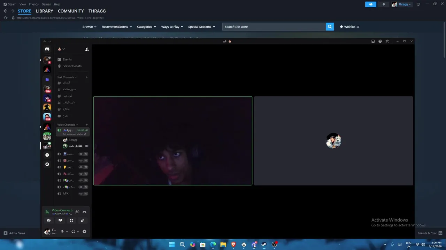The width and height of the screenshot is (446, 250).
Task: Open headphone output options arrow
Action: tap(78, 232)
